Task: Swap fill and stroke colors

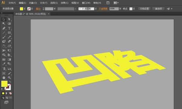Action: [x=10, y=82]
